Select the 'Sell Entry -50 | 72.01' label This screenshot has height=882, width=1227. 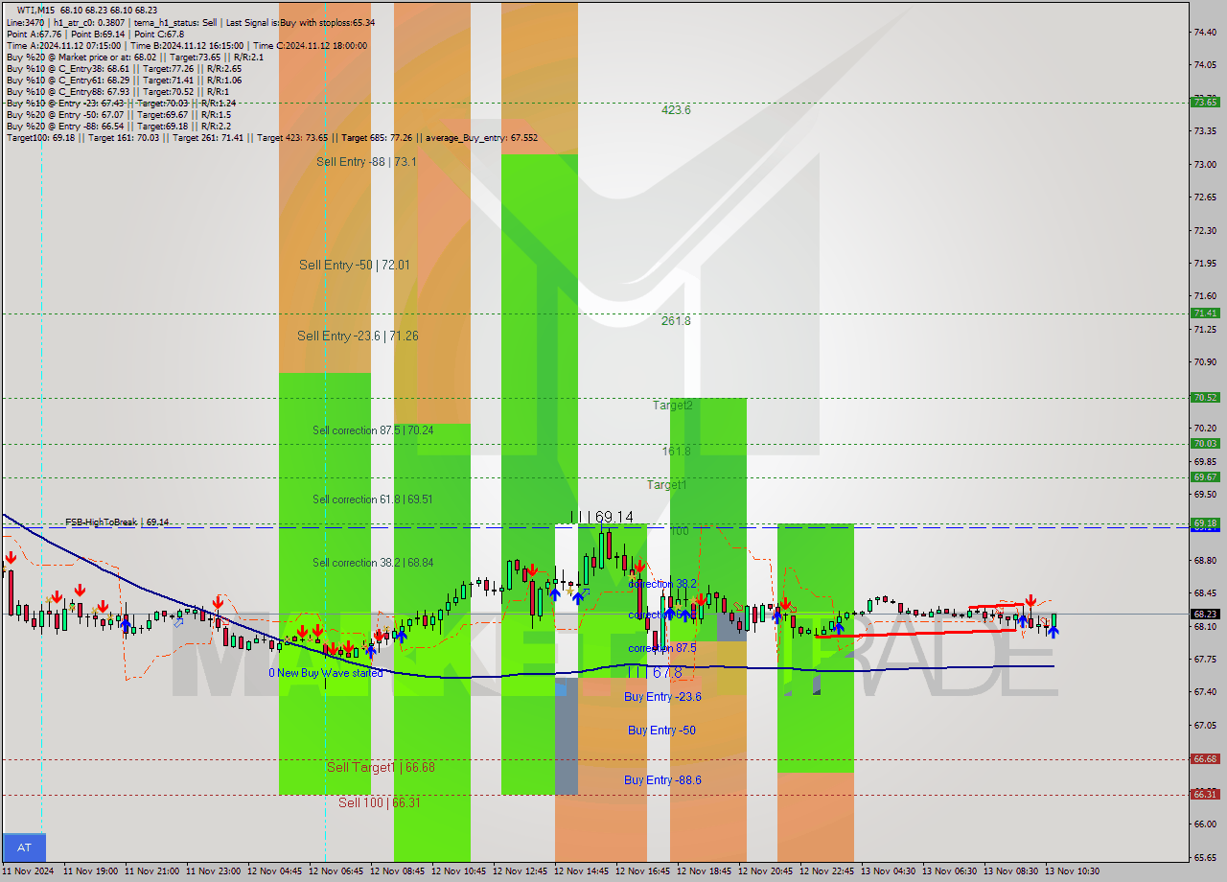[355, 265]
